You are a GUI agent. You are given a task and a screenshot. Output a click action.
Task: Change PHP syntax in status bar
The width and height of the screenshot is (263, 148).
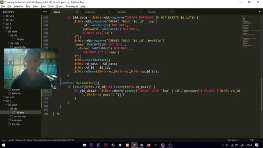pyautogui.click(x=252, y=140)
